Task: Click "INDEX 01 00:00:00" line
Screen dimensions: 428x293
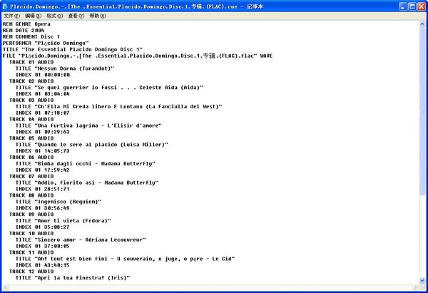Action: (43, 75)
